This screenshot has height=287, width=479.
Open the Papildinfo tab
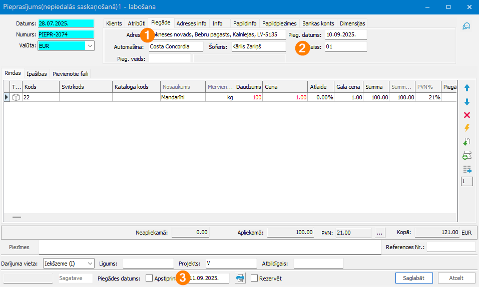point(245,23)
